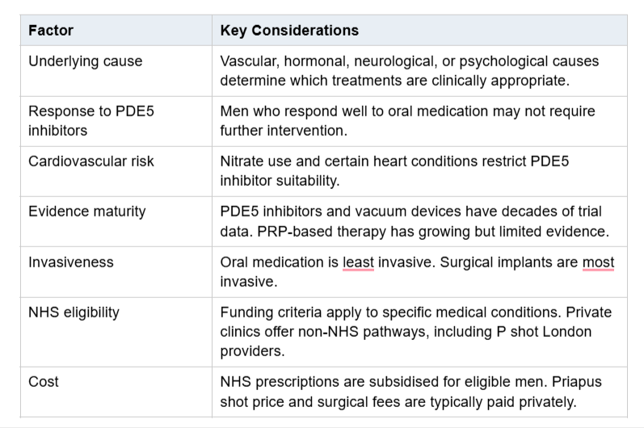Select the Cost cell
Screen dimensions: 644x428
[x=116, y=392]
